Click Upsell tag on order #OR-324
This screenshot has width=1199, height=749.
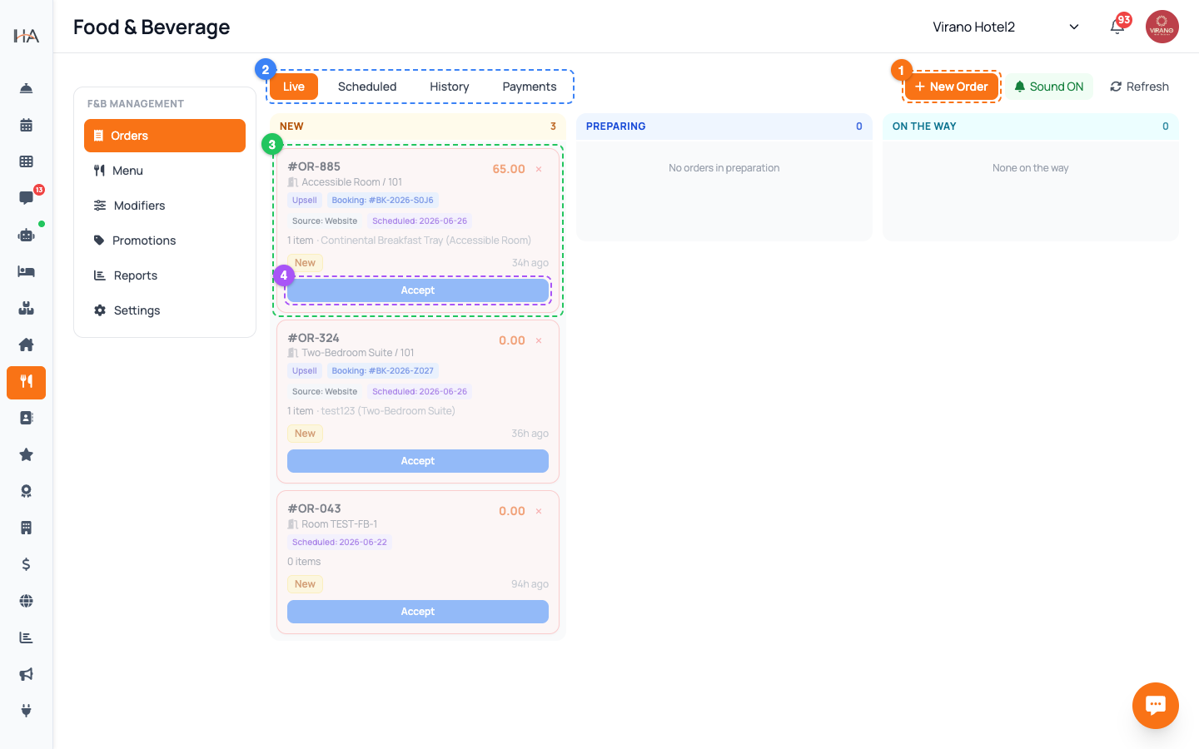[x=305, y=371]
